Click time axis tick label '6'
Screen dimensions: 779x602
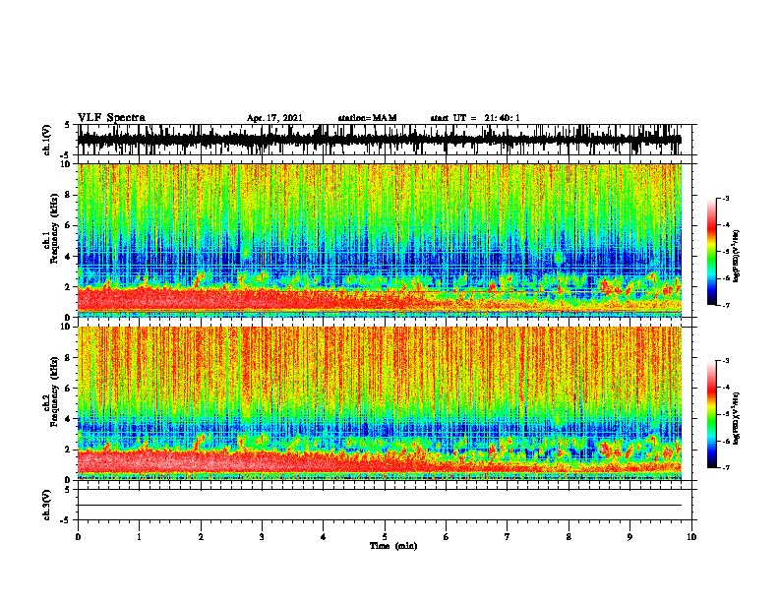pyautogui.click(x=447, y=537)
